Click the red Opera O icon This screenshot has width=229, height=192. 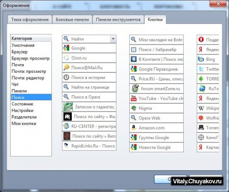click(x=201, y=40)
